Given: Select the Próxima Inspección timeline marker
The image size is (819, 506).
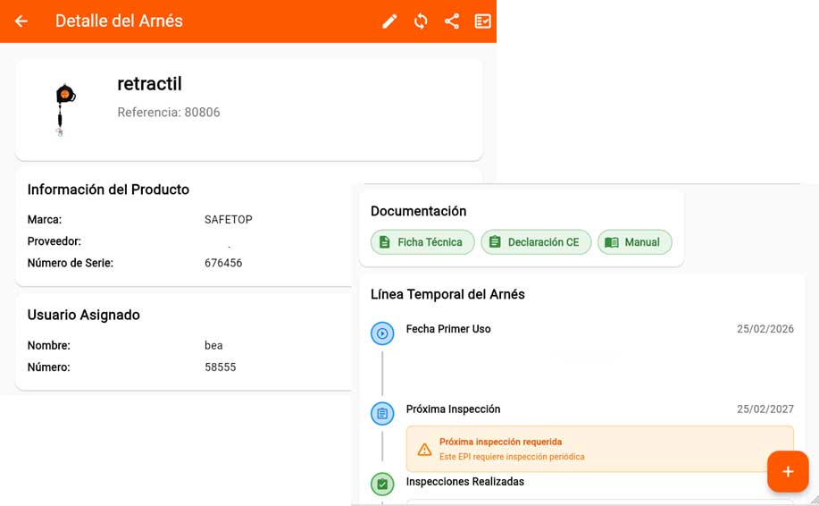Looking at the screenshot, I should (x=382, y=414).
